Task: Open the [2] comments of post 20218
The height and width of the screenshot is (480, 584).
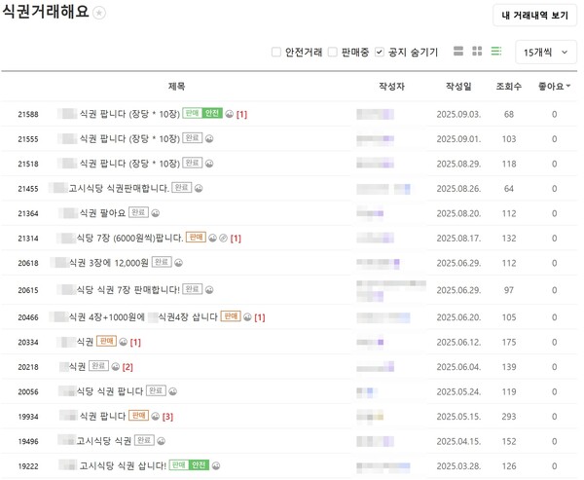Action: [x=128, y=367]
